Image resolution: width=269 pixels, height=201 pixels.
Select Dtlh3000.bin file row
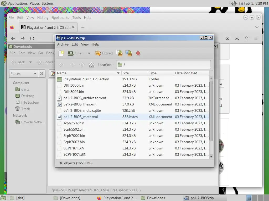[x=133, y=86]
